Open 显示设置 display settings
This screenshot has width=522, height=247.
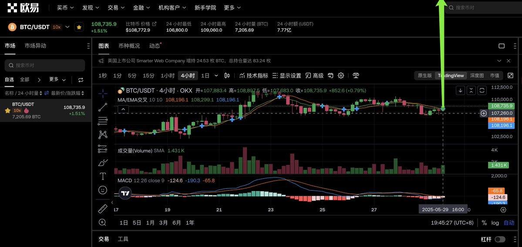pos(286,76)
